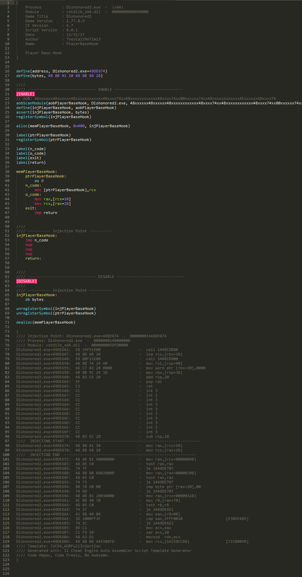Click the 'movsxd rdx,ecx' instruction
This screenshot has width=302, height=577.
(163, 537)
